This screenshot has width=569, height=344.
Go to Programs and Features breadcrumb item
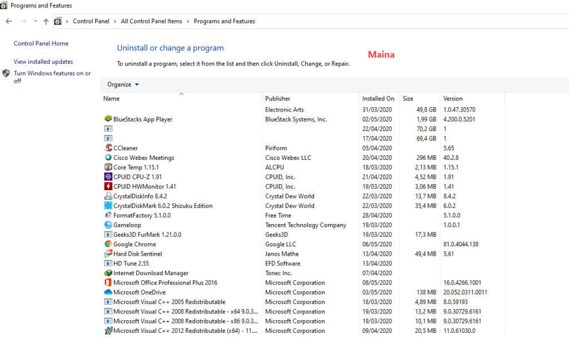point(224,21)
